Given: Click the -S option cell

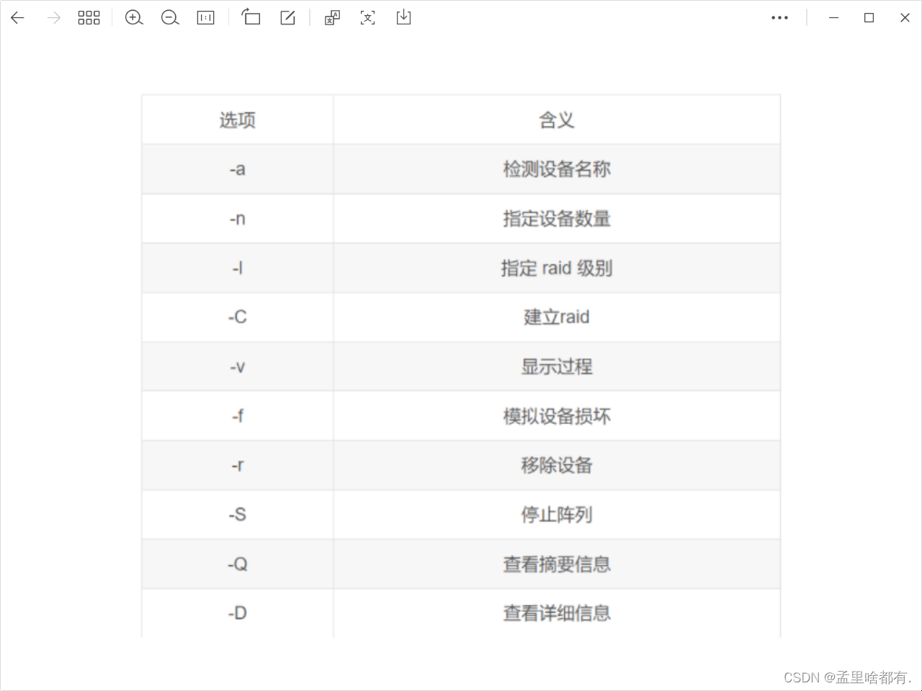Looking at the screenshot, I should (x=238, y=515).
